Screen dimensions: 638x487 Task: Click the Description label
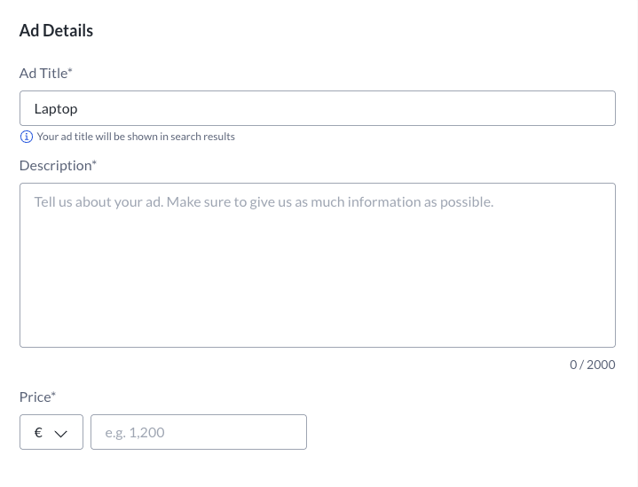pos(55,165)
